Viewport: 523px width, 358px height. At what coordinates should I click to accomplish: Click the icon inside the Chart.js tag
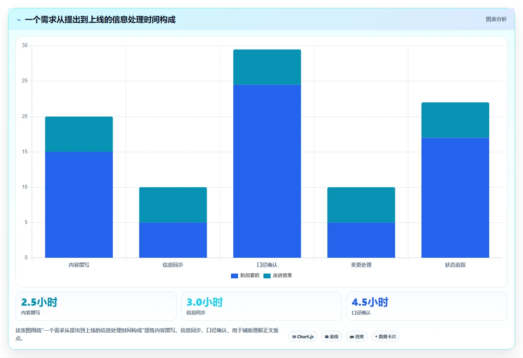coord(294,337)
